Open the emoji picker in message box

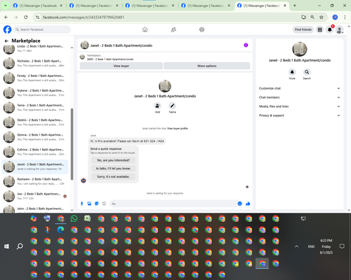coord(239,204)
